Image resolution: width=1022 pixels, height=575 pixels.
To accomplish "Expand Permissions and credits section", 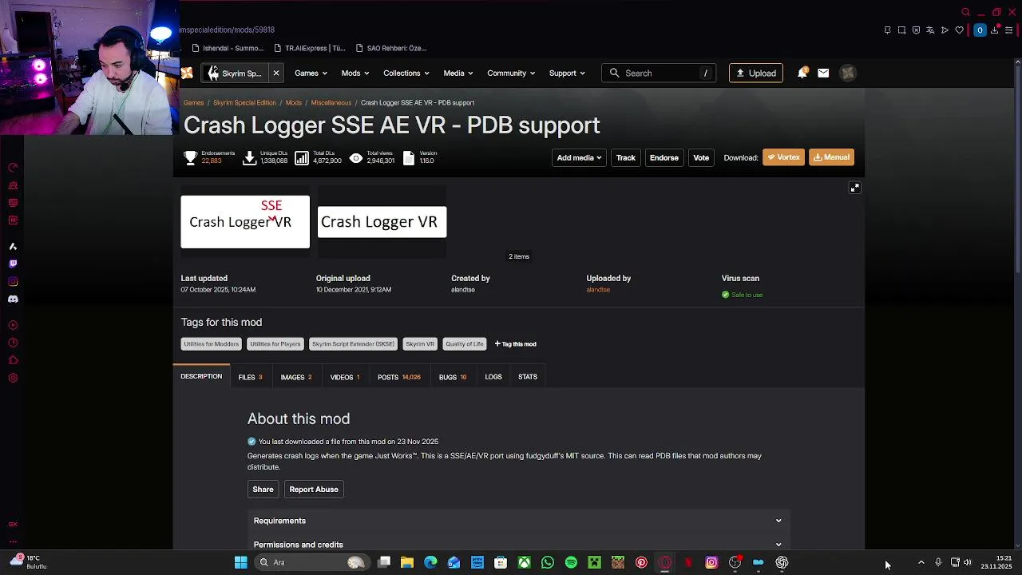I will [518, 543].
